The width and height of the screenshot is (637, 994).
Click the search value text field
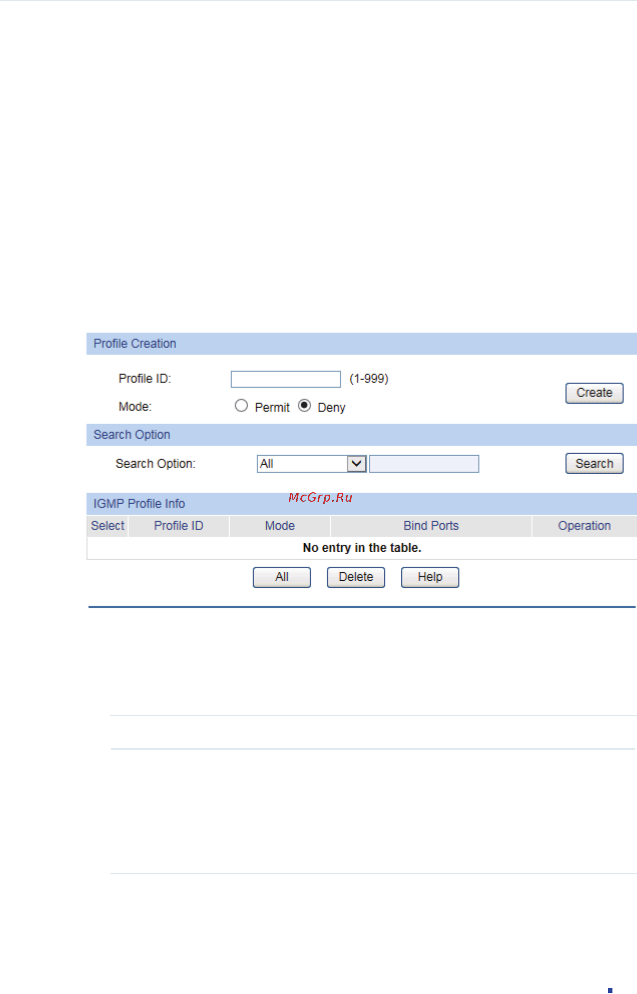click(x=424, y=464)
